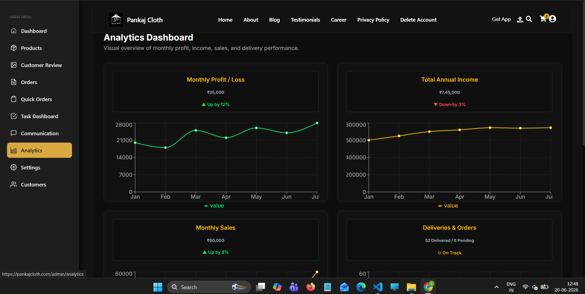Open the Dashboard sidebar item
Image resolution: width=585 pixels, height=294 pixels.
pos(40,31)
